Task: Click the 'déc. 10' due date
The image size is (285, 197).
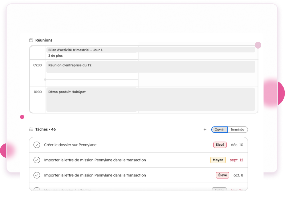Action: [237, 145]
